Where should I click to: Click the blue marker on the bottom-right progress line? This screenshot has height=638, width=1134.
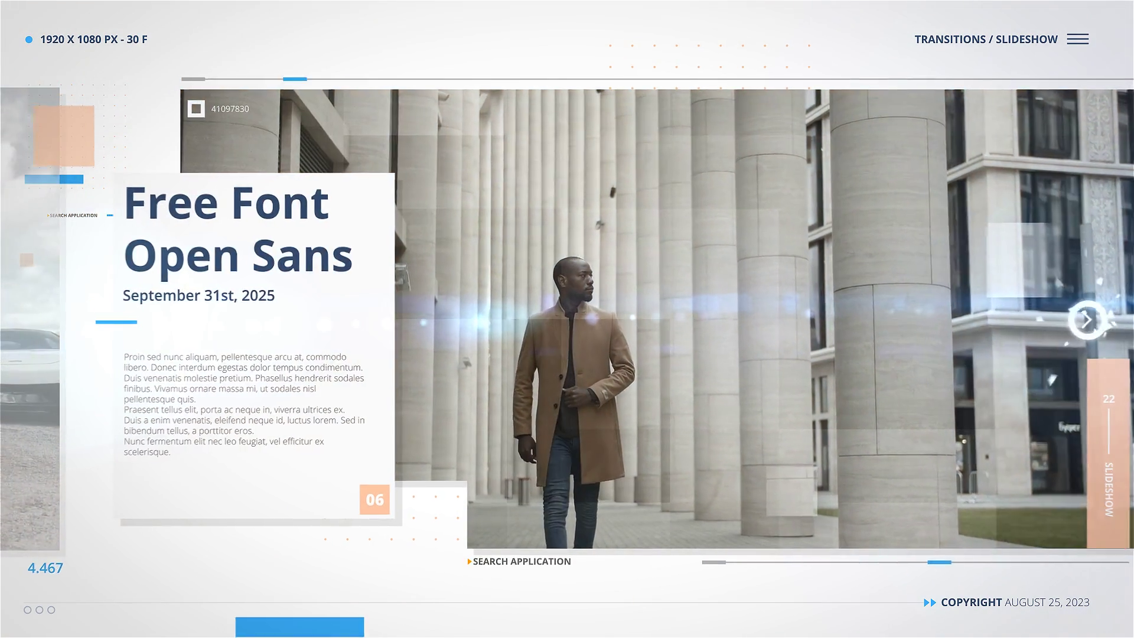click(x=939, y=562)
